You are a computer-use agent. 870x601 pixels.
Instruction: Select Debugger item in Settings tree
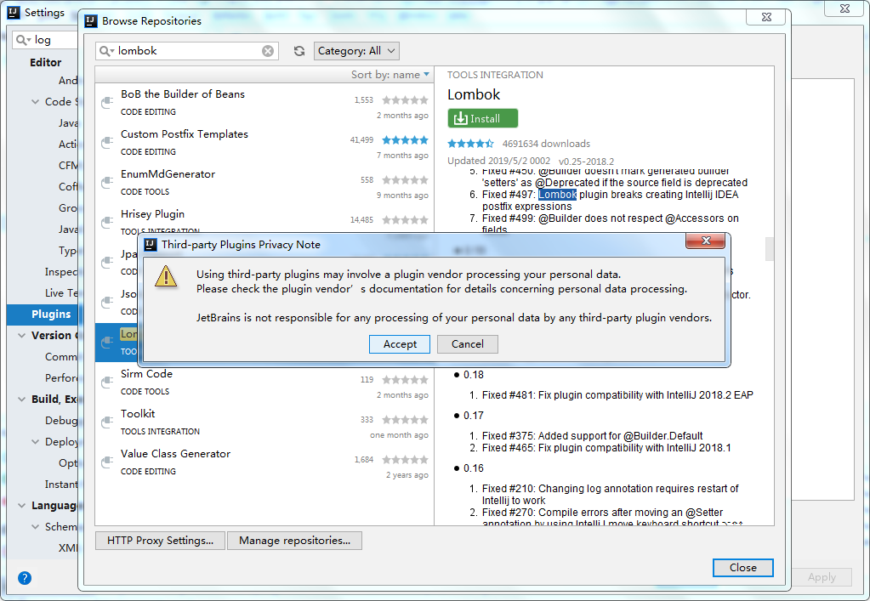coord(61,420)
